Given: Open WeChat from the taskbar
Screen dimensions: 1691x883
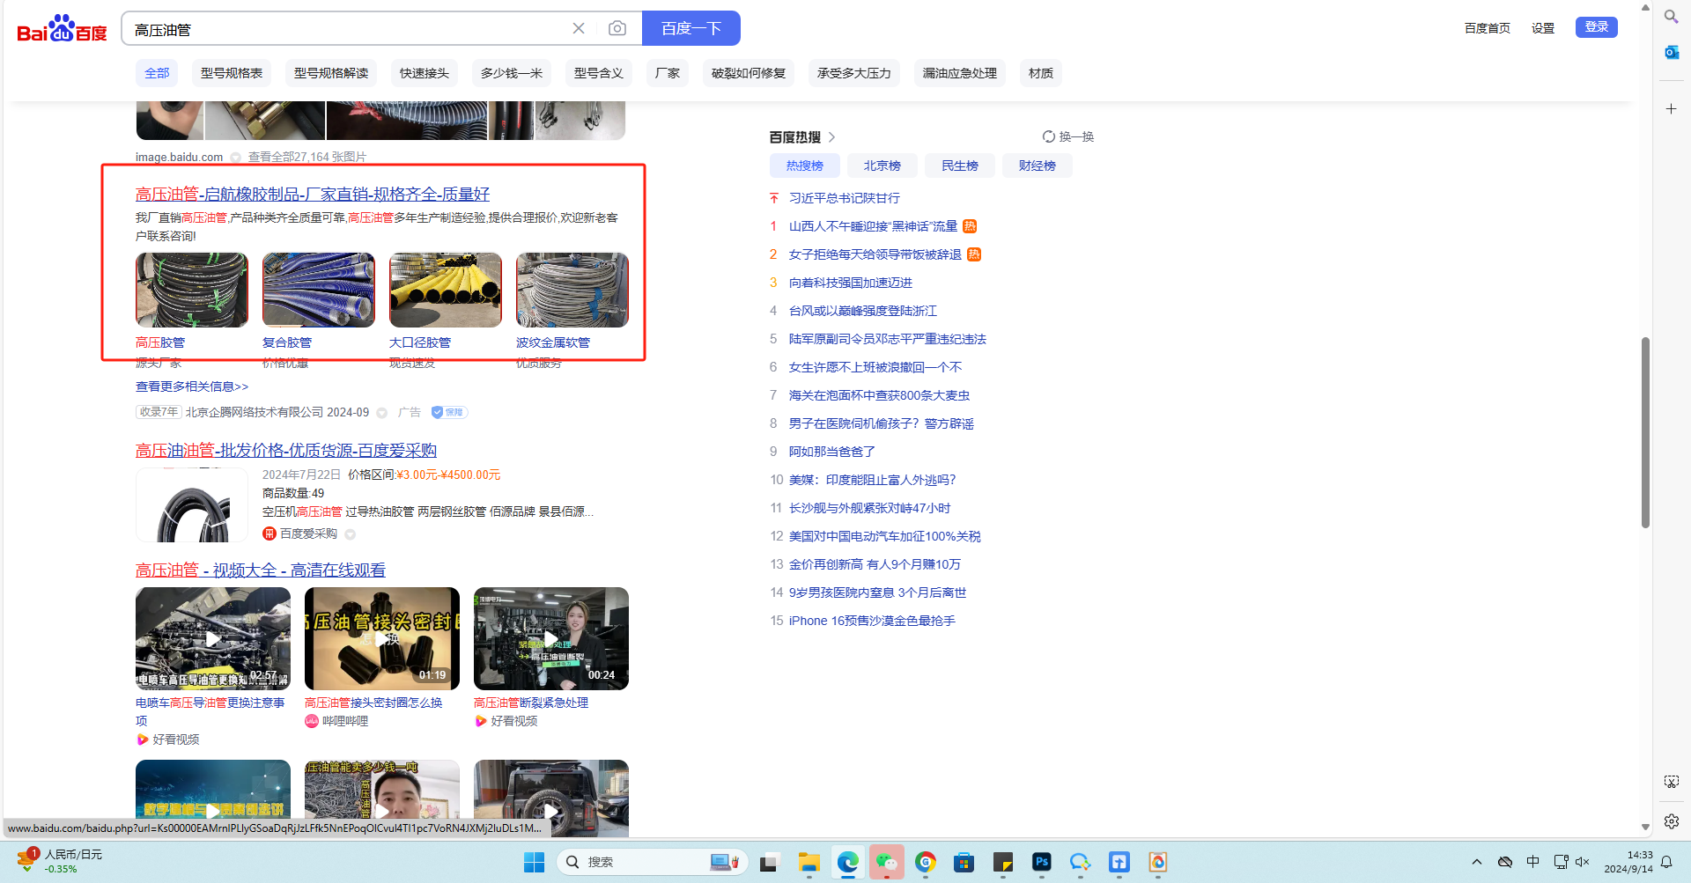Looking at the screenshot, I should [x=886, y=862].
